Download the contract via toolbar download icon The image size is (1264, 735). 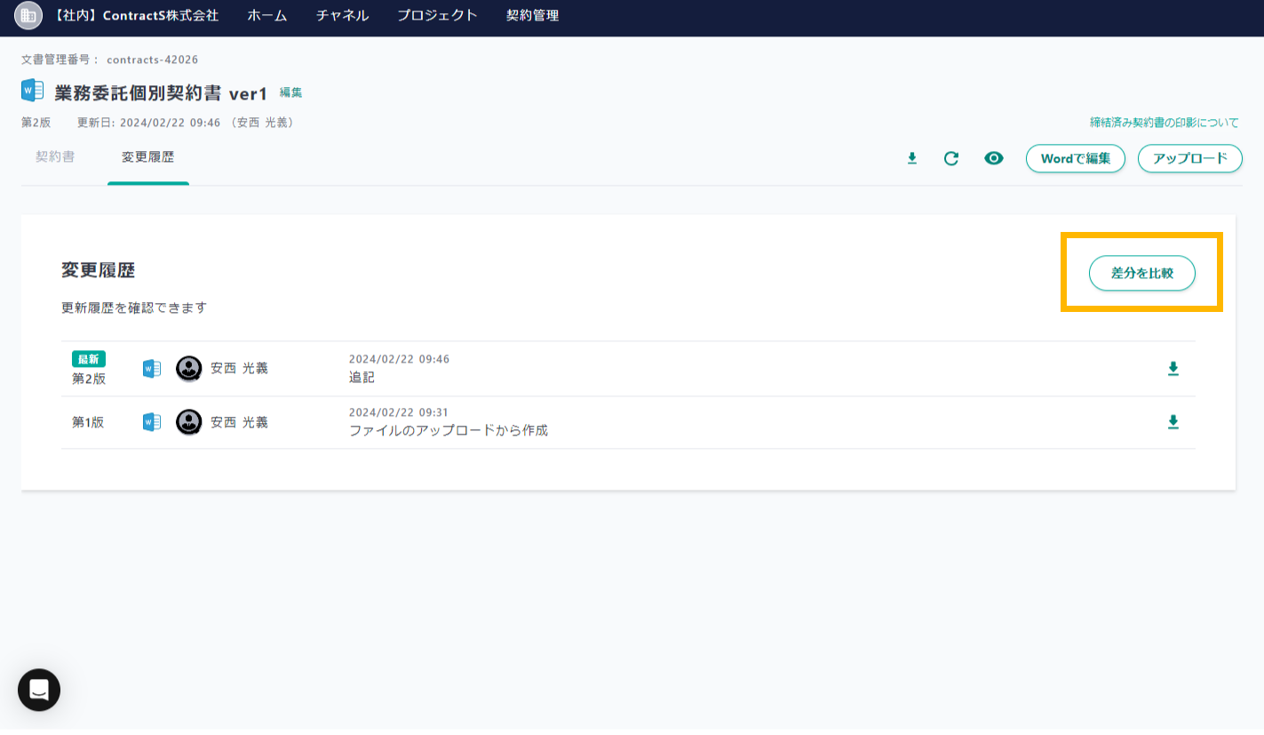[x=911, y=158]
